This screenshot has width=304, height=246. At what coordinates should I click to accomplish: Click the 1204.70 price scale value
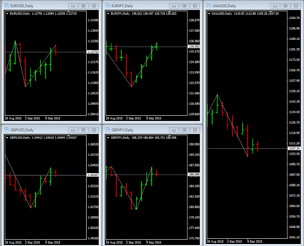click(294, 18)
